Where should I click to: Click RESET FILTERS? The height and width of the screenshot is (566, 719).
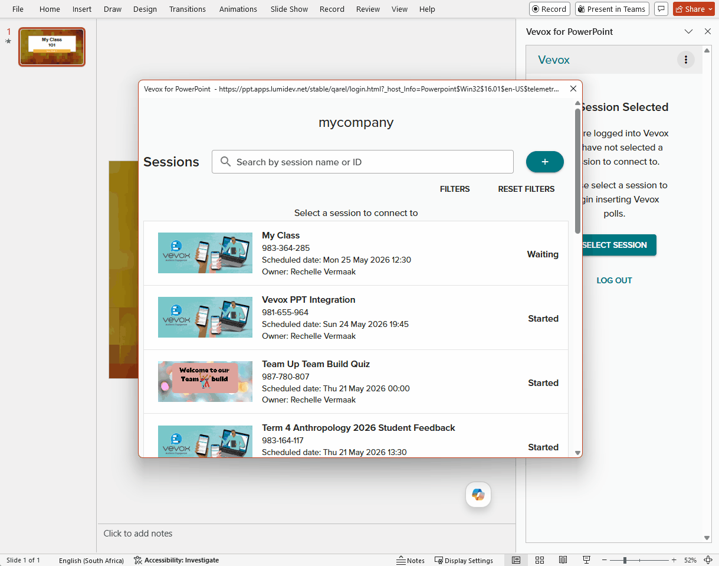(526, 189)
